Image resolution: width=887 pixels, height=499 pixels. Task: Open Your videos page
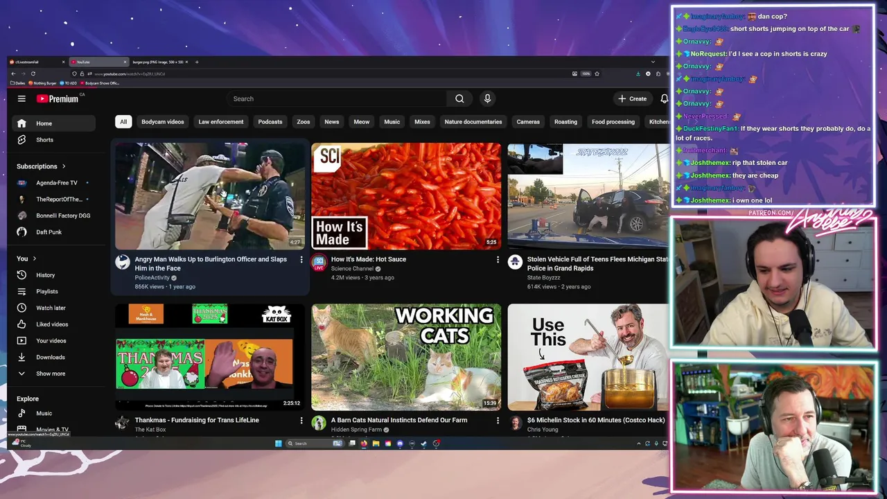(x=54, y=341)
